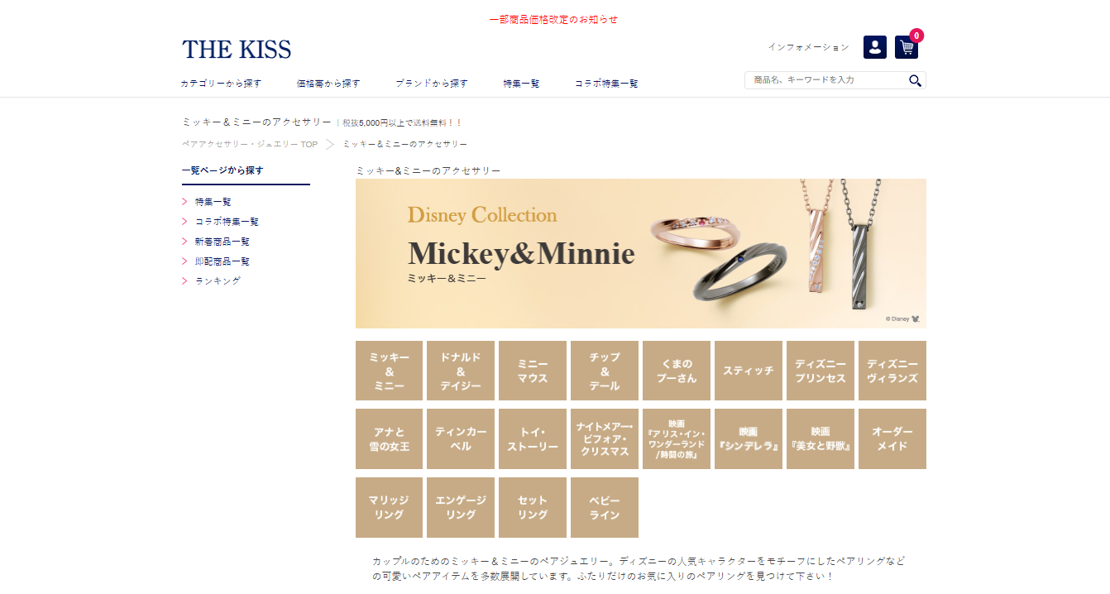Click the couple jewelry description paragraph
This screenshot has height=594, width=1110.
(639, 568)
